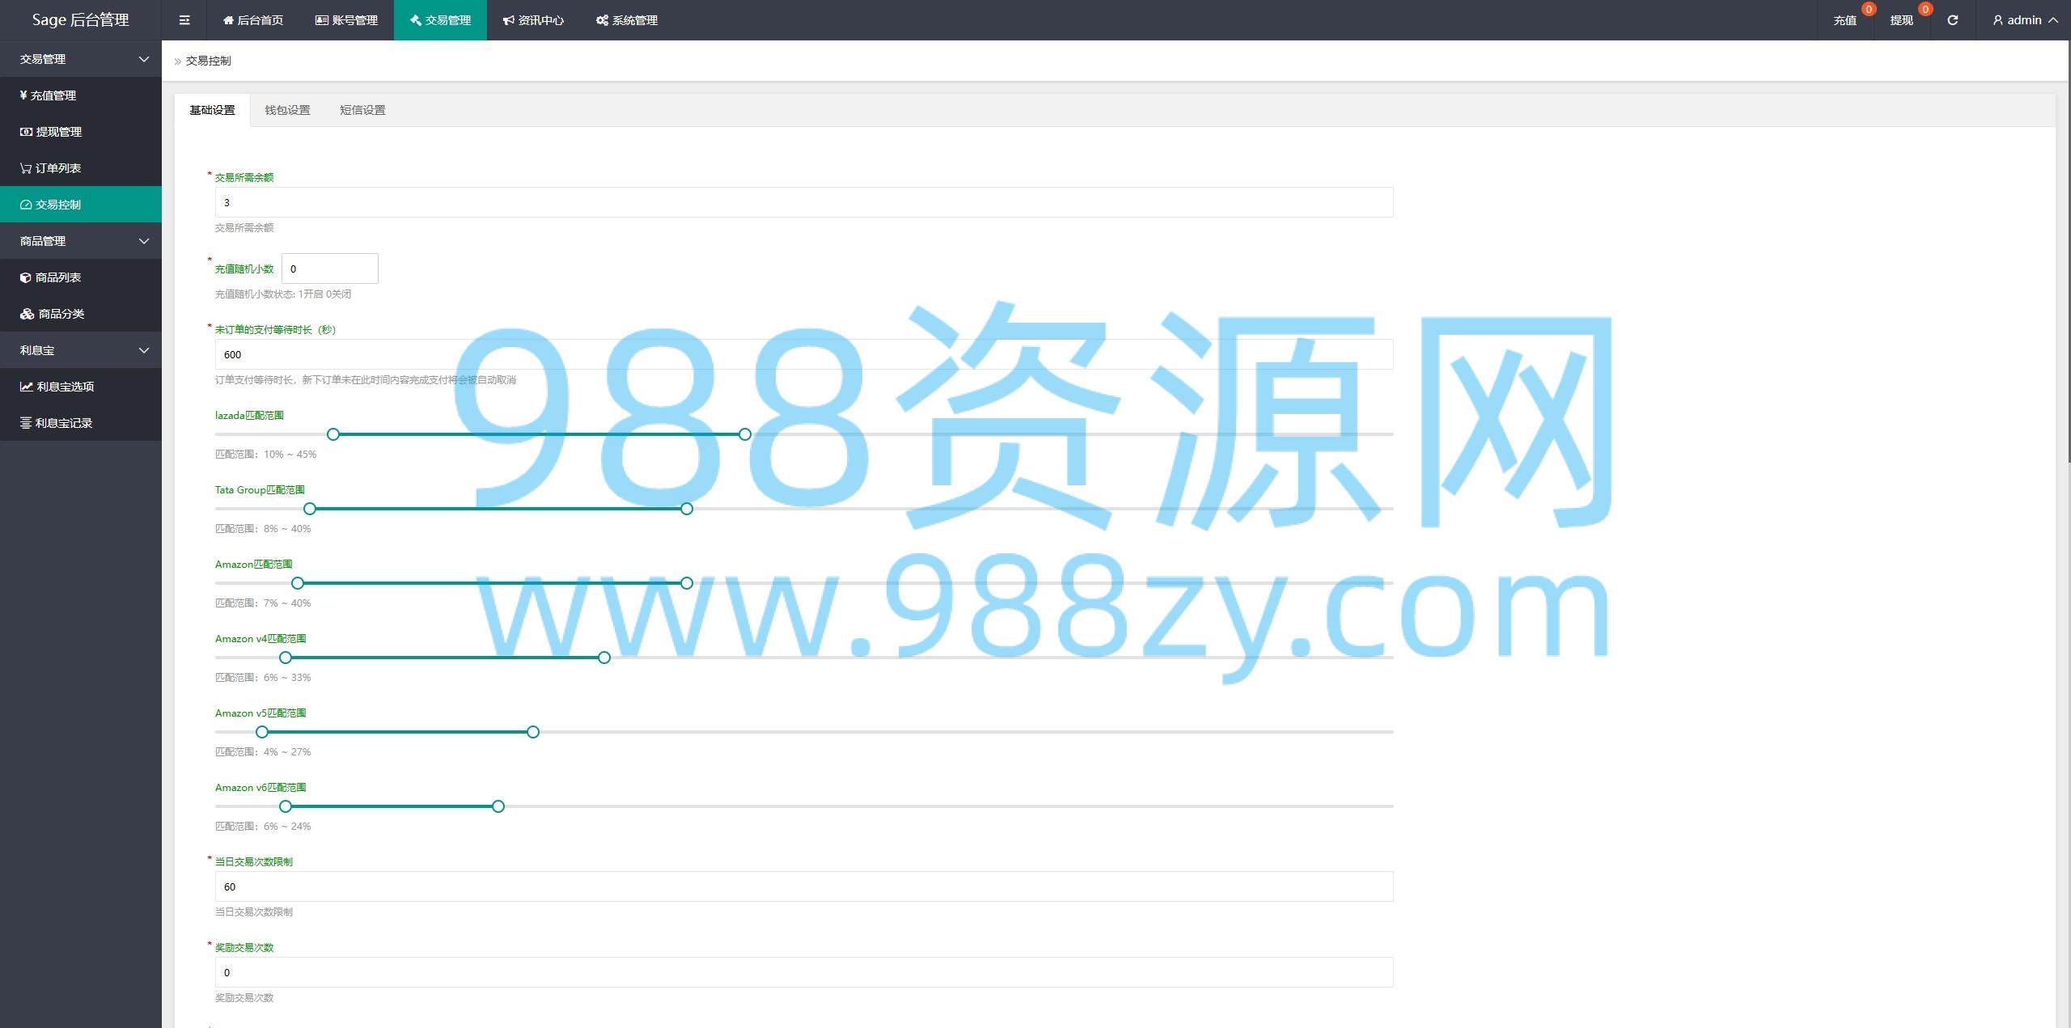Click the 充值随机小数 input field
2071x1028 pixels.
click(x=329, y=269)
